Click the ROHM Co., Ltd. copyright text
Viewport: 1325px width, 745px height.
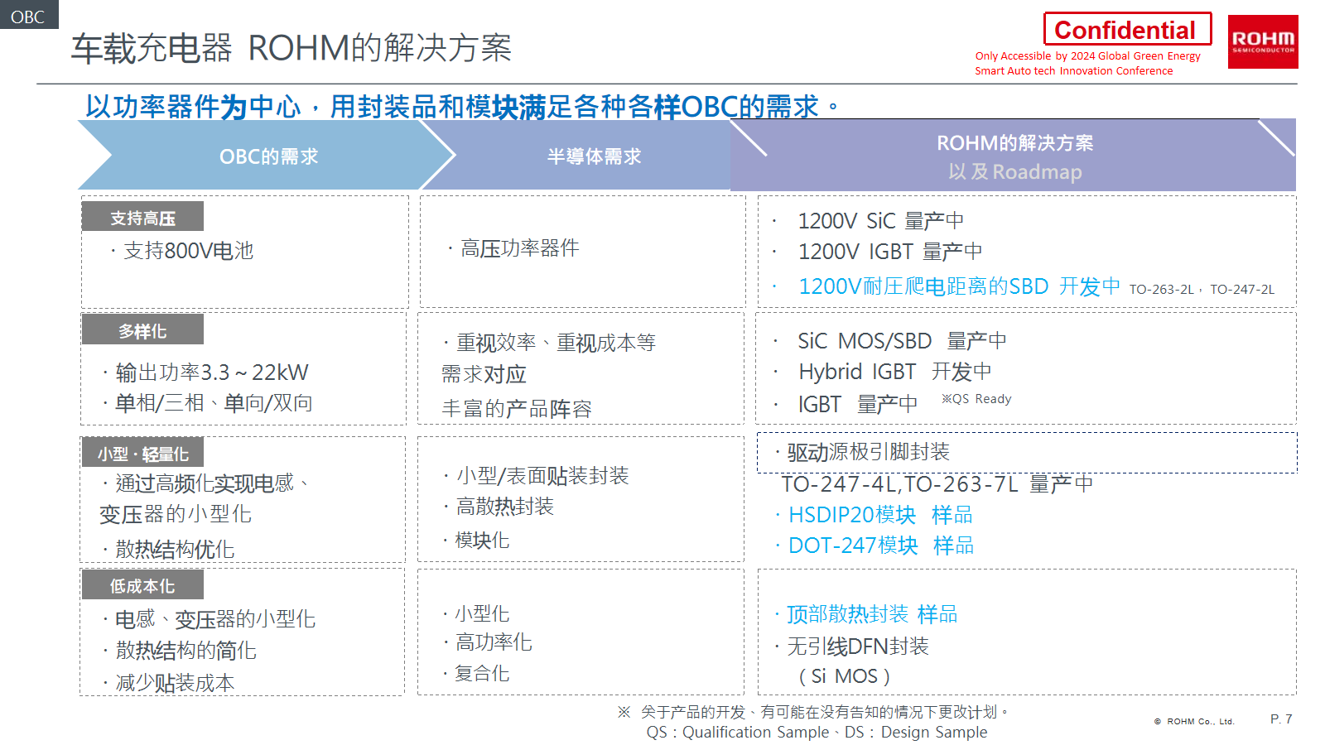pos(1194,722)
